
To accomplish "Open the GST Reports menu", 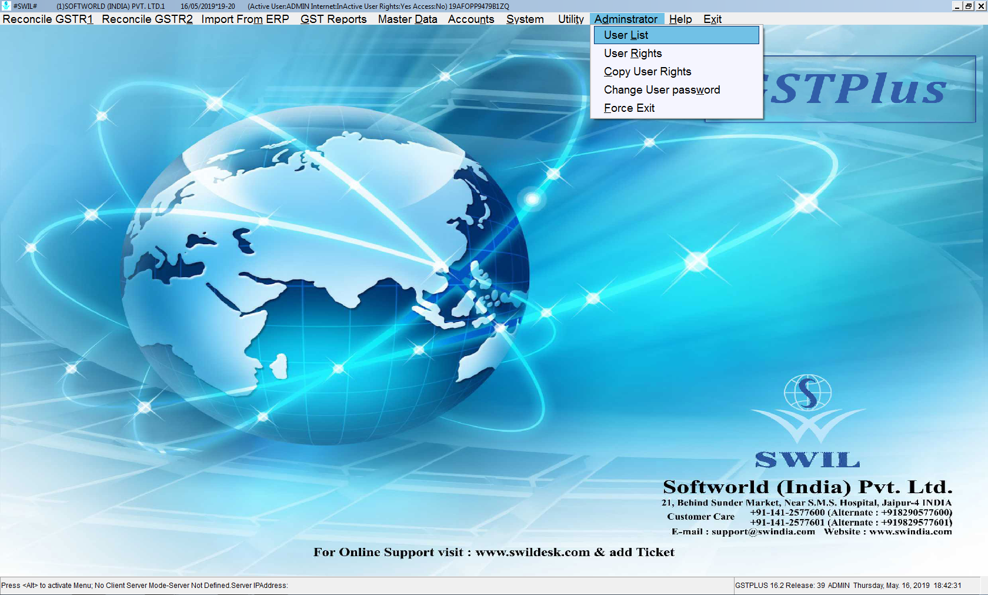I will pos(333,19).
